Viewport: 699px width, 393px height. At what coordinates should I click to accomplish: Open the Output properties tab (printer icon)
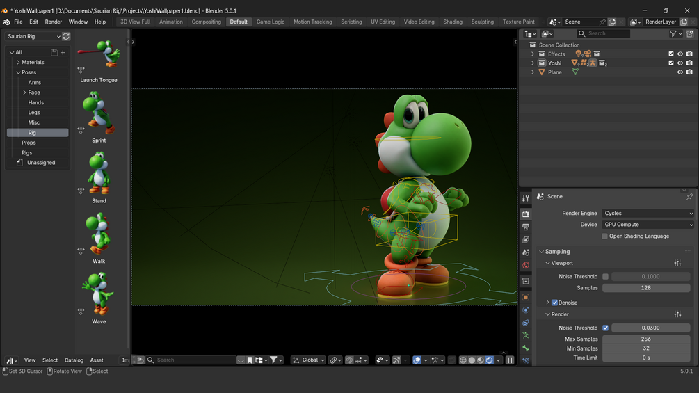tap(526, 227)
